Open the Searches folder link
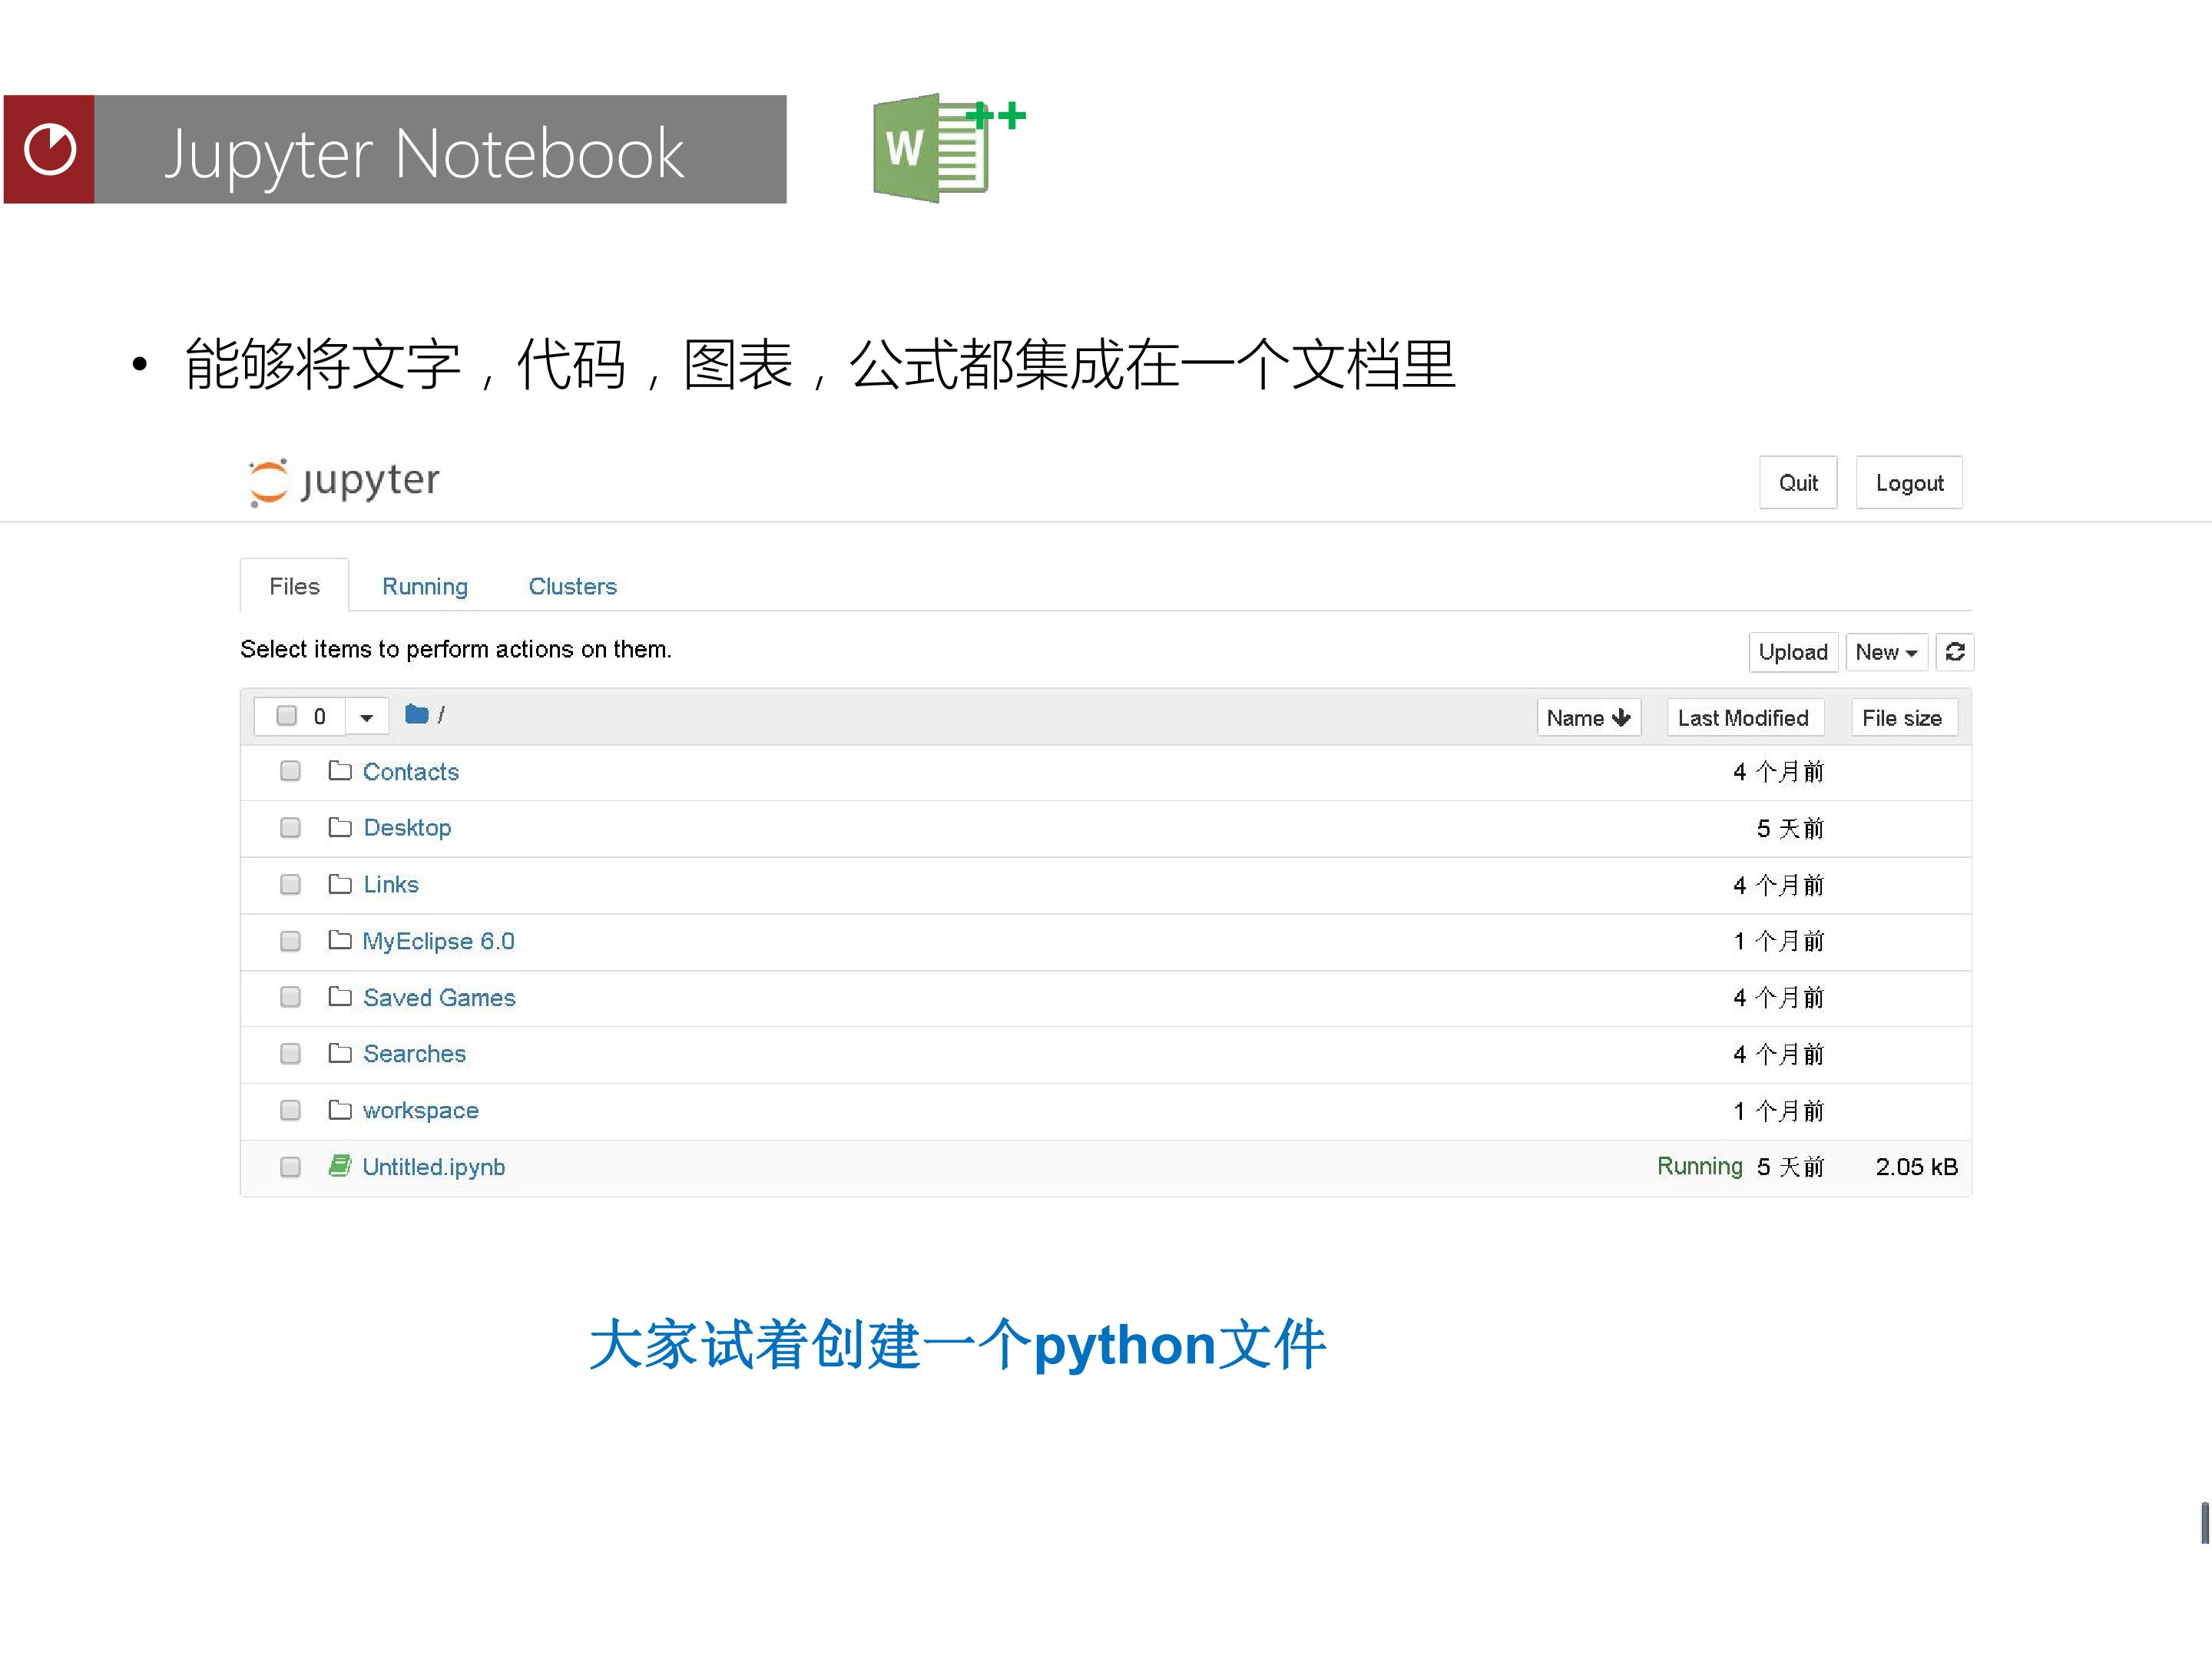This screenshot has height=1659, width=2212. coord(414,1054)
